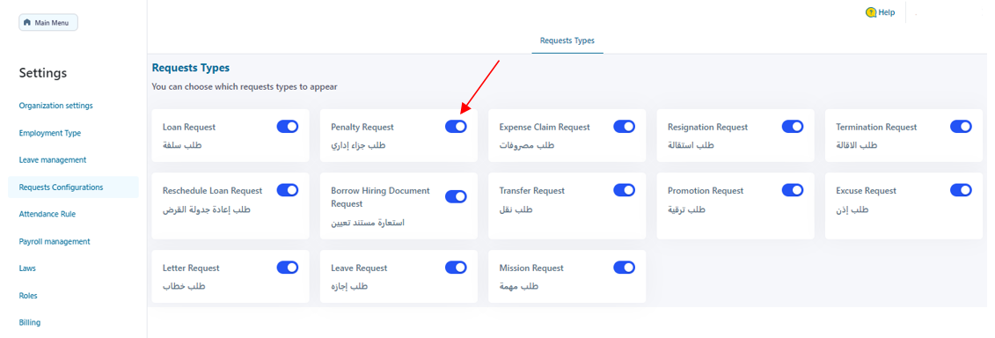Viewport: 995px width, 338px height.
Task: Click the Main Menu button
Action: pyautogui.click(x=48, y=22)
